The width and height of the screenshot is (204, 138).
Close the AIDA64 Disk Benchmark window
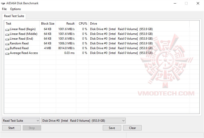198,3
